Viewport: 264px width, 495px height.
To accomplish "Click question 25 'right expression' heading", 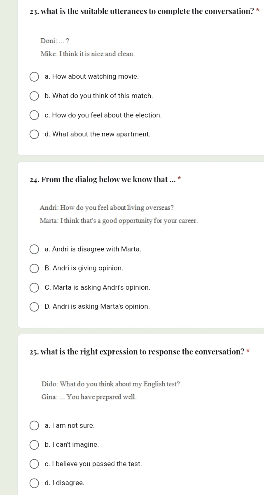I will click(135, 352).
